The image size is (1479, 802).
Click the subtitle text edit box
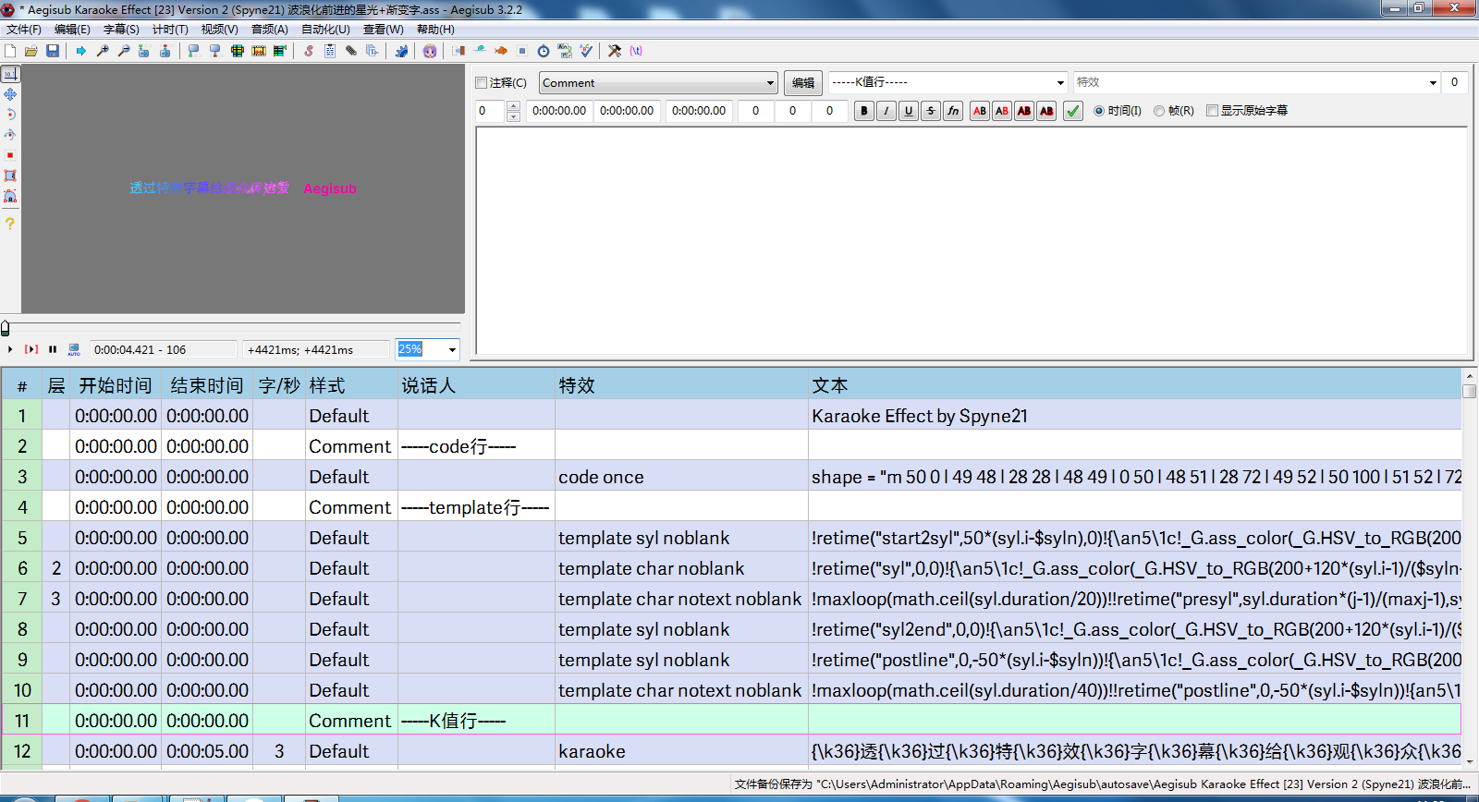point(972,241)
